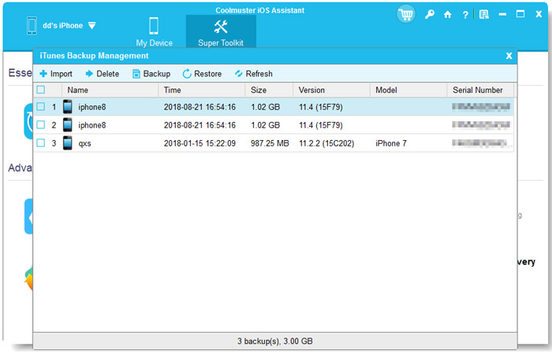Image resolution: width=552 pixels, height=354 pixels.
Task: Close the iTunes Backup Management dialog
Action: coord(509,56)
